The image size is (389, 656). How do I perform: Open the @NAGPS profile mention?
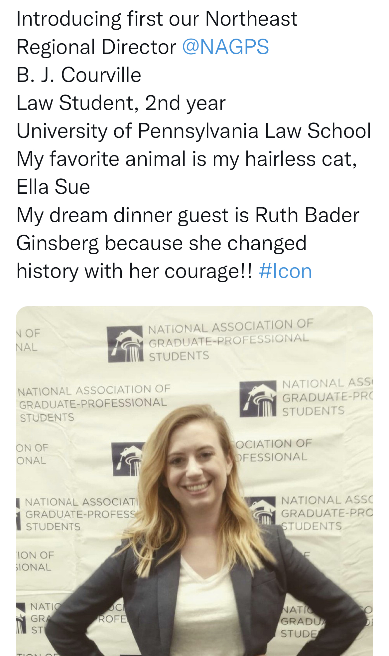point(225,47)
